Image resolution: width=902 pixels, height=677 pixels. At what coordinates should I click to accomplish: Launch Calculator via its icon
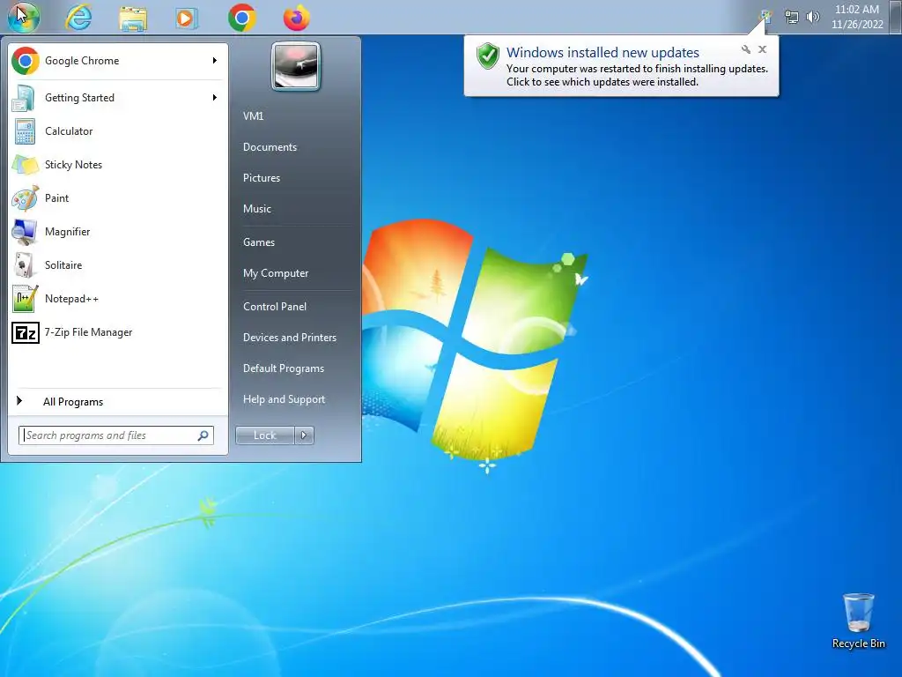25,131
